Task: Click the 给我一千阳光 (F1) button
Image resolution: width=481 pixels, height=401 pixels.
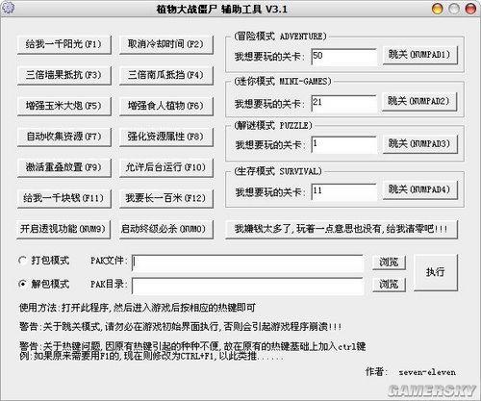Action: [64, 44]
